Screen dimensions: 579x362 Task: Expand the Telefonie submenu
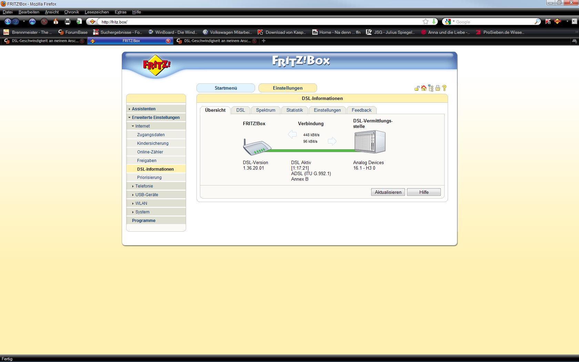click(156, 186)
